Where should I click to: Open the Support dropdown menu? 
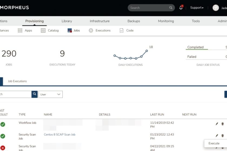point(197,8)
